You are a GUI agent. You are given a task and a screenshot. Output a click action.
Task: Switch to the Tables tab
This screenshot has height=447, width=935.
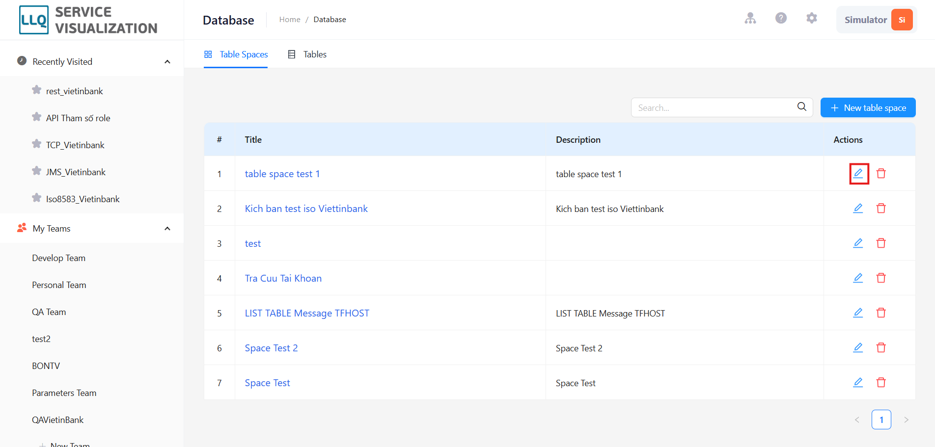point(307,54)
